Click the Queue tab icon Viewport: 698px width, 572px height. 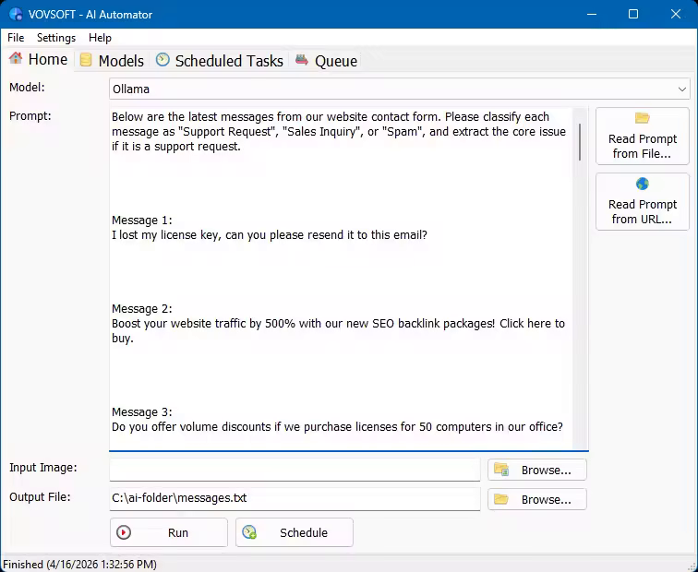click(x=302, y=60)
